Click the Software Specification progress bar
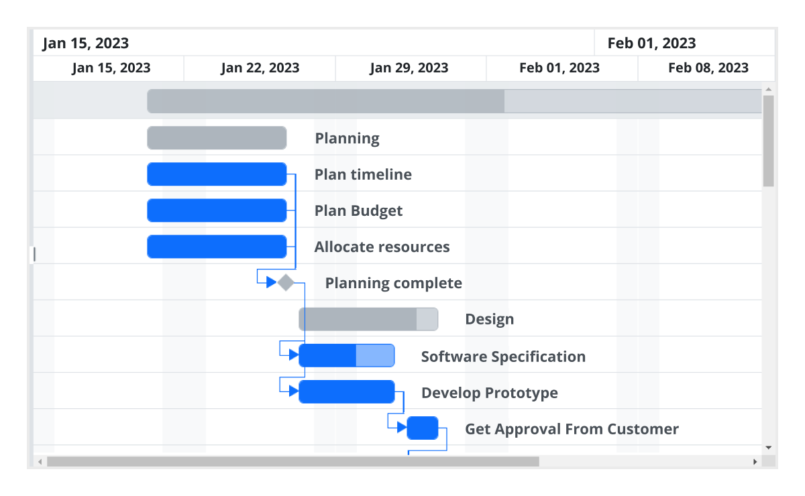The image size is (805, 496). pos(327,355)
